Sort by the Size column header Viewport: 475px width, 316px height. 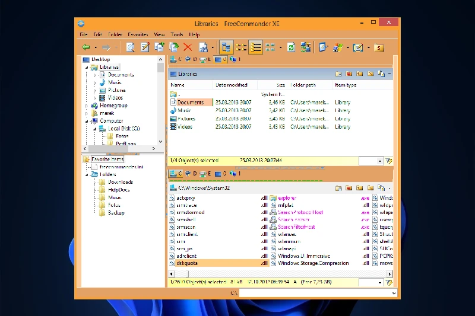[x=273, y=85]
